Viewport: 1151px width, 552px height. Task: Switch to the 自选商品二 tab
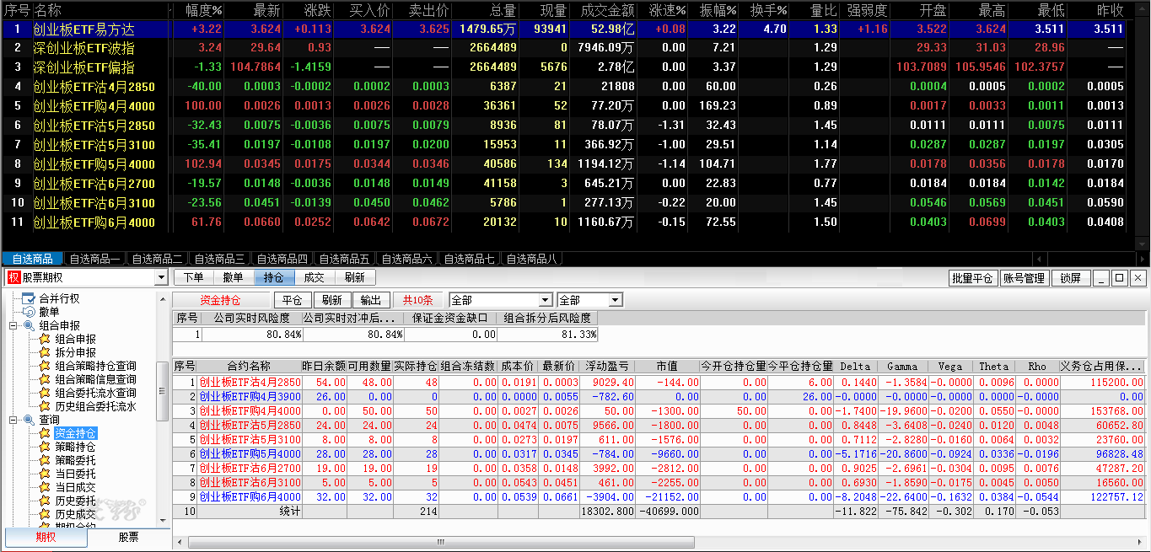[157, 259]
